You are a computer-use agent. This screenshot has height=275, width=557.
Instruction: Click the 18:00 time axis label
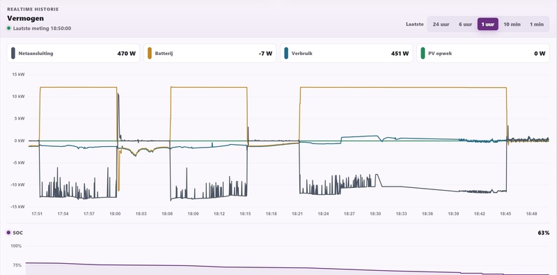115,214
